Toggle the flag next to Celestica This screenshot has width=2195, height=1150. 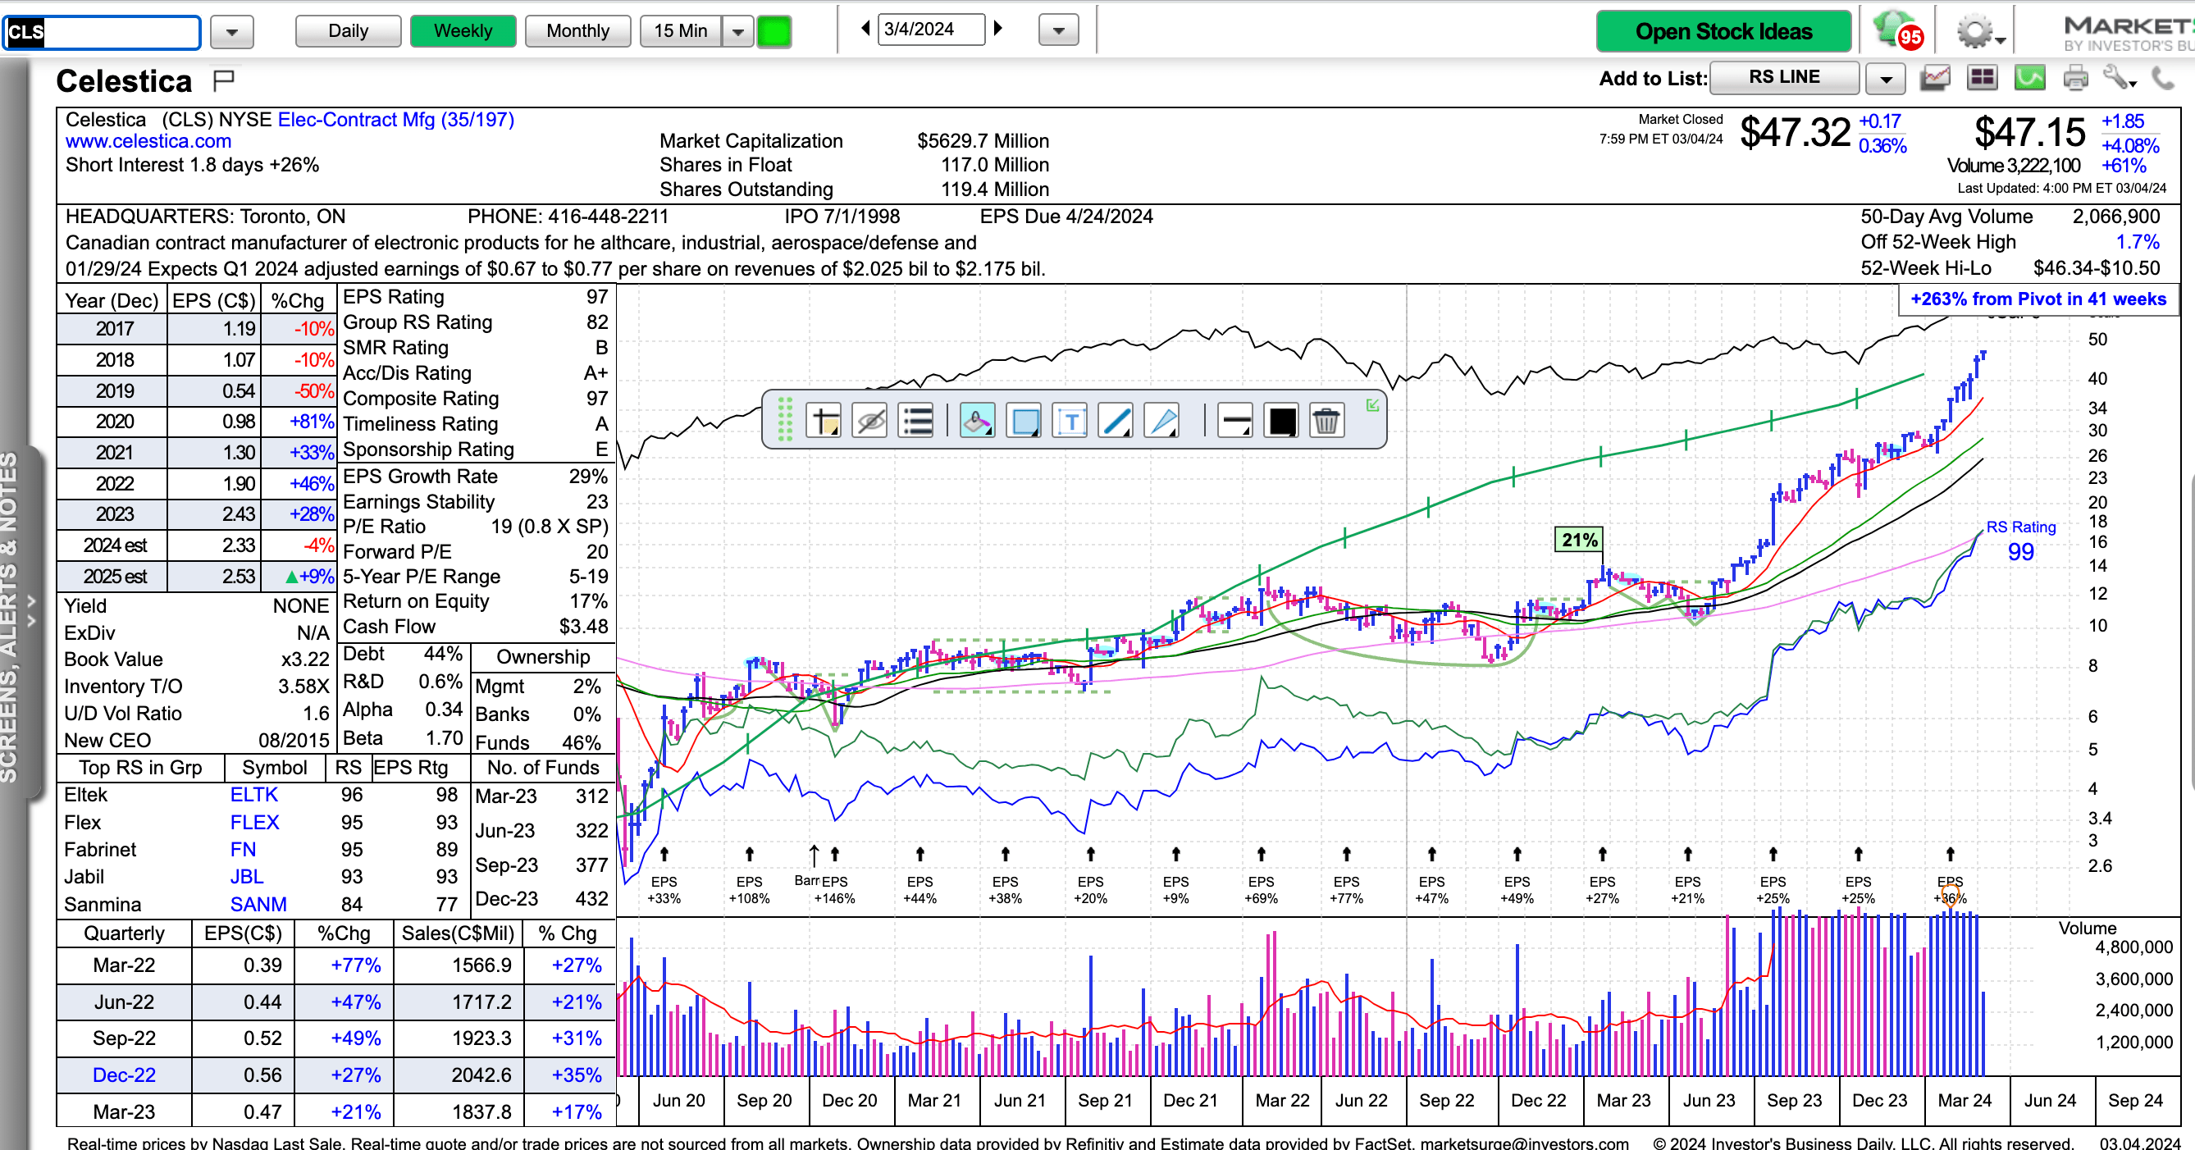pos(224,80)
